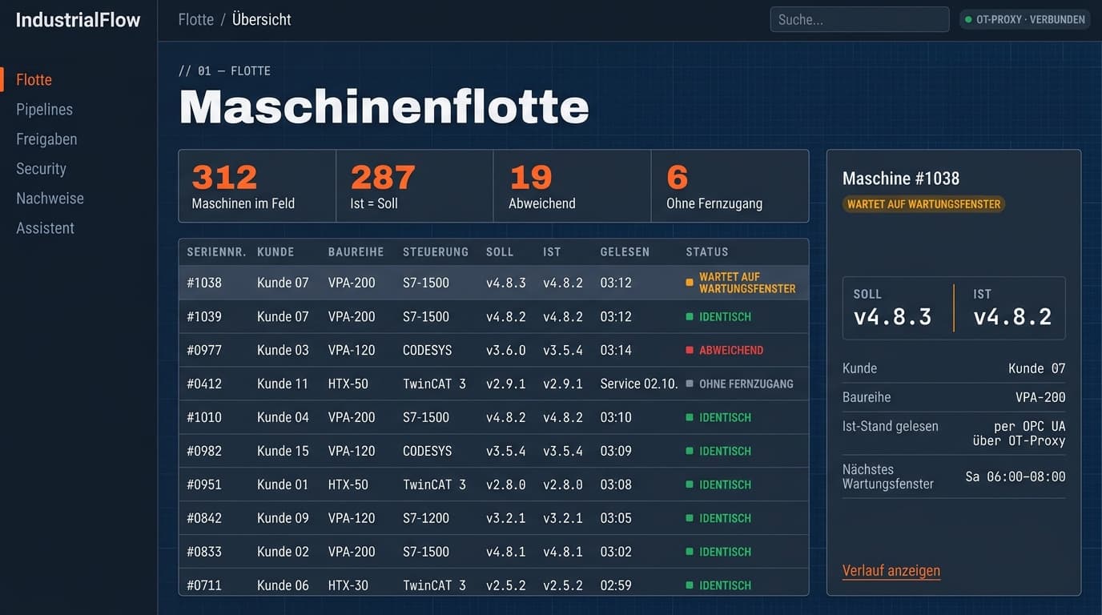Click the OT-Proxy verbunden status badge
Image resolution: width=1102 pixels, height=615 pixels.
tap(1025, 20)
